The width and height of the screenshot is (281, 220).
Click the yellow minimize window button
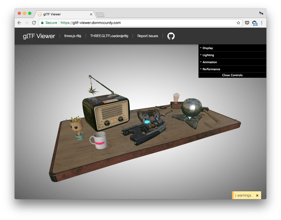coord(25,13)
